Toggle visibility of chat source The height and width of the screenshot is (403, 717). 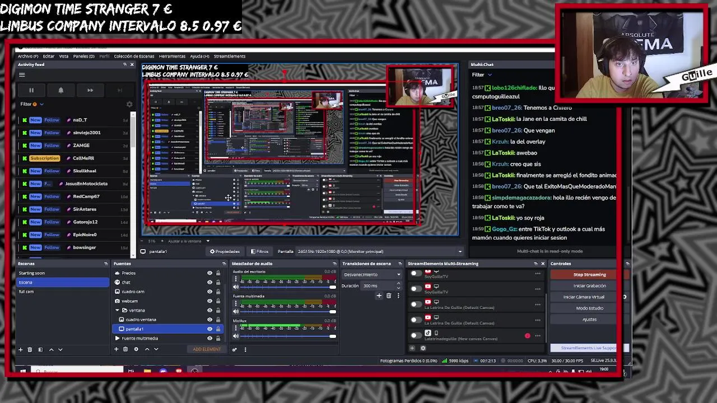click(210, 282)
